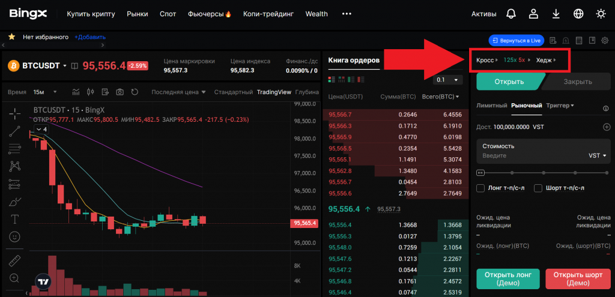Click the user profile icon

coord(533,14)
